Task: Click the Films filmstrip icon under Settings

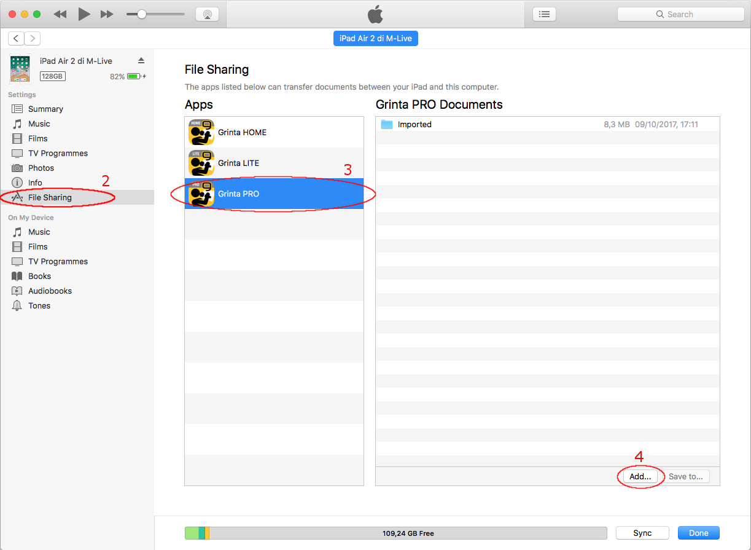Action: point(17,138)
